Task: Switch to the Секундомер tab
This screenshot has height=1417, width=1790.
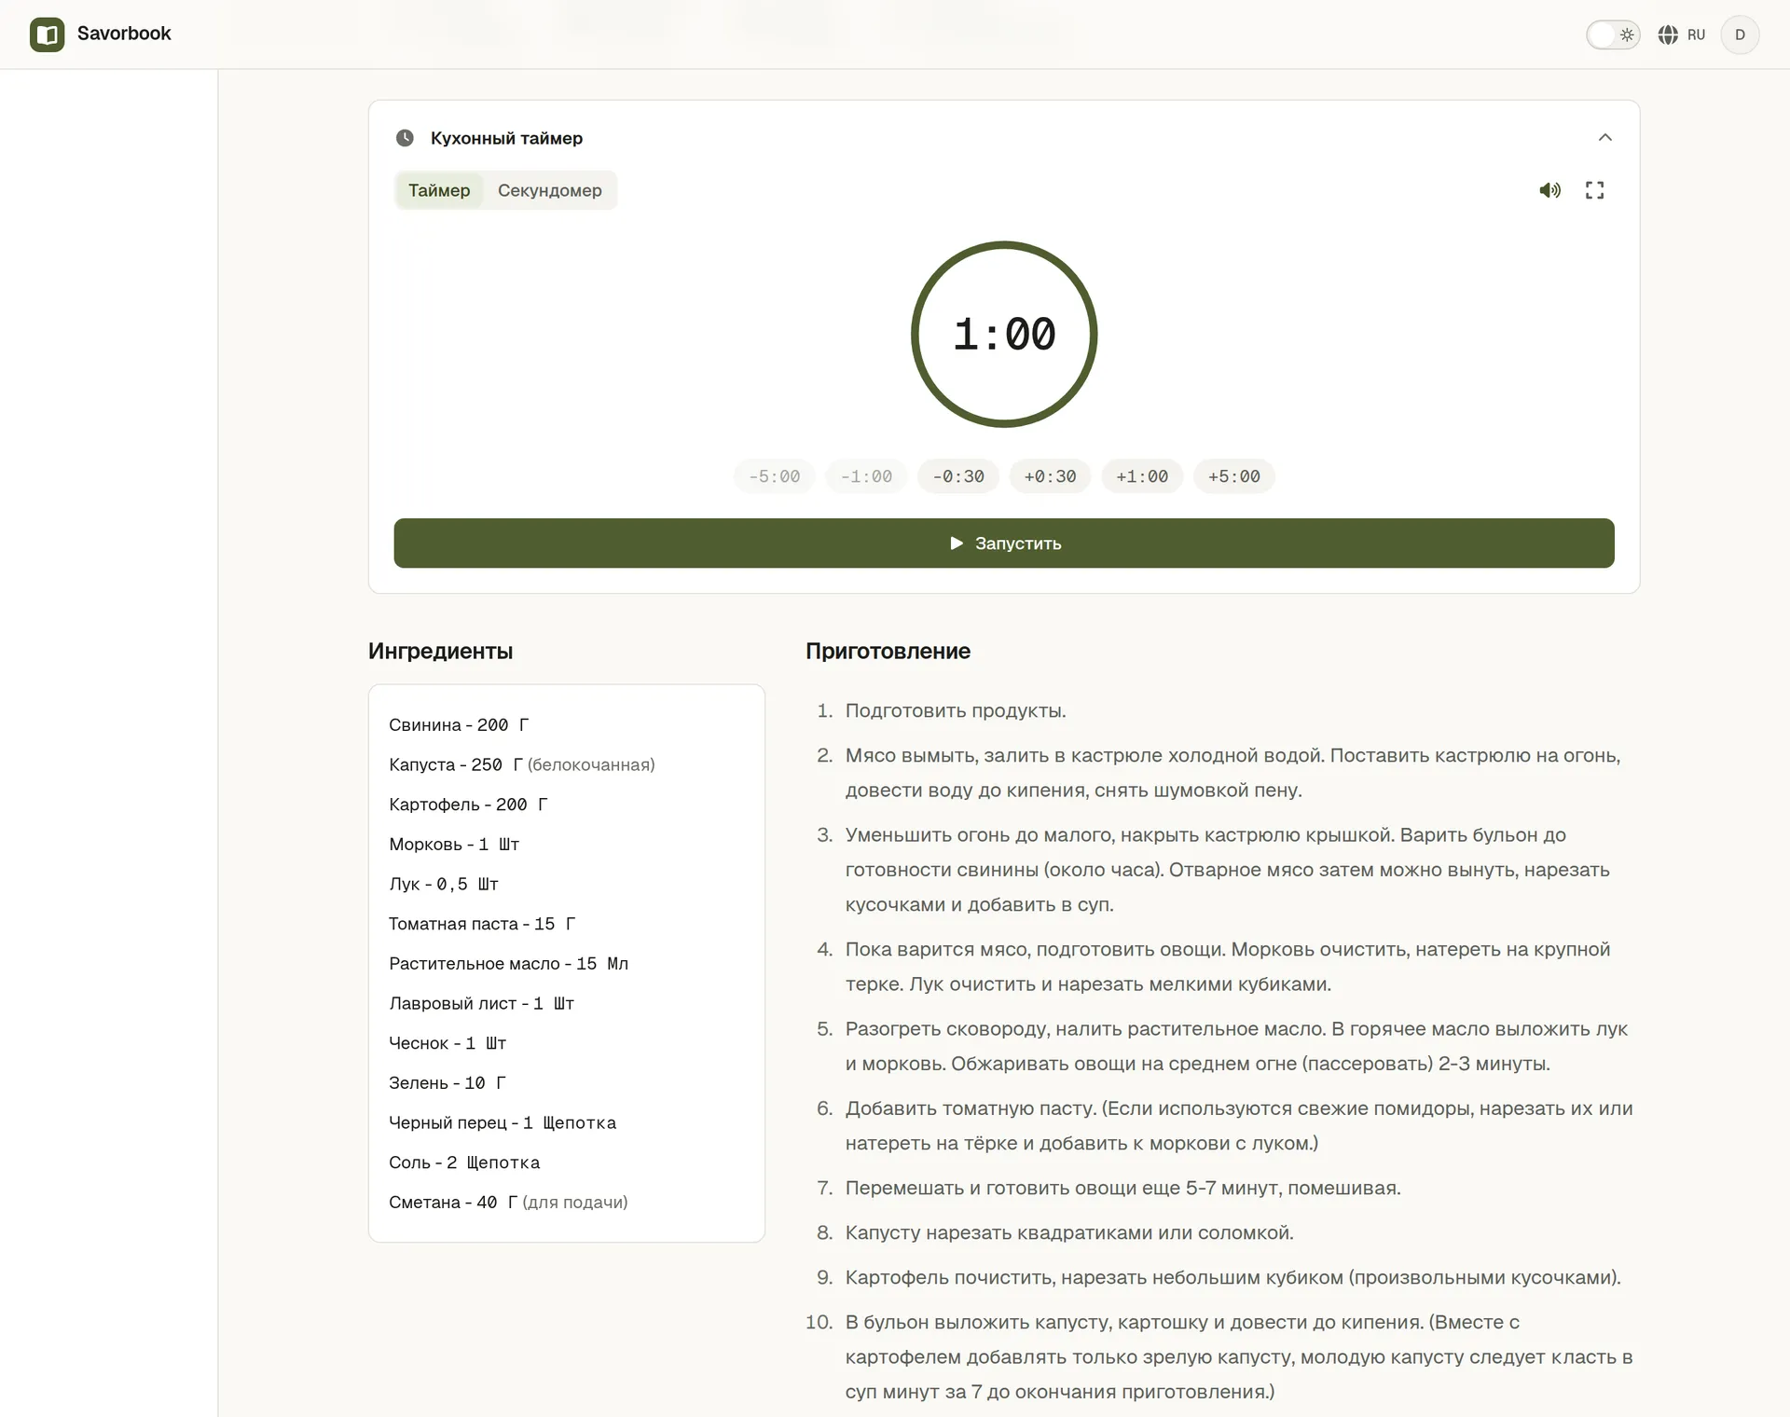Action: pyautogui.click(x=550, y=190)
